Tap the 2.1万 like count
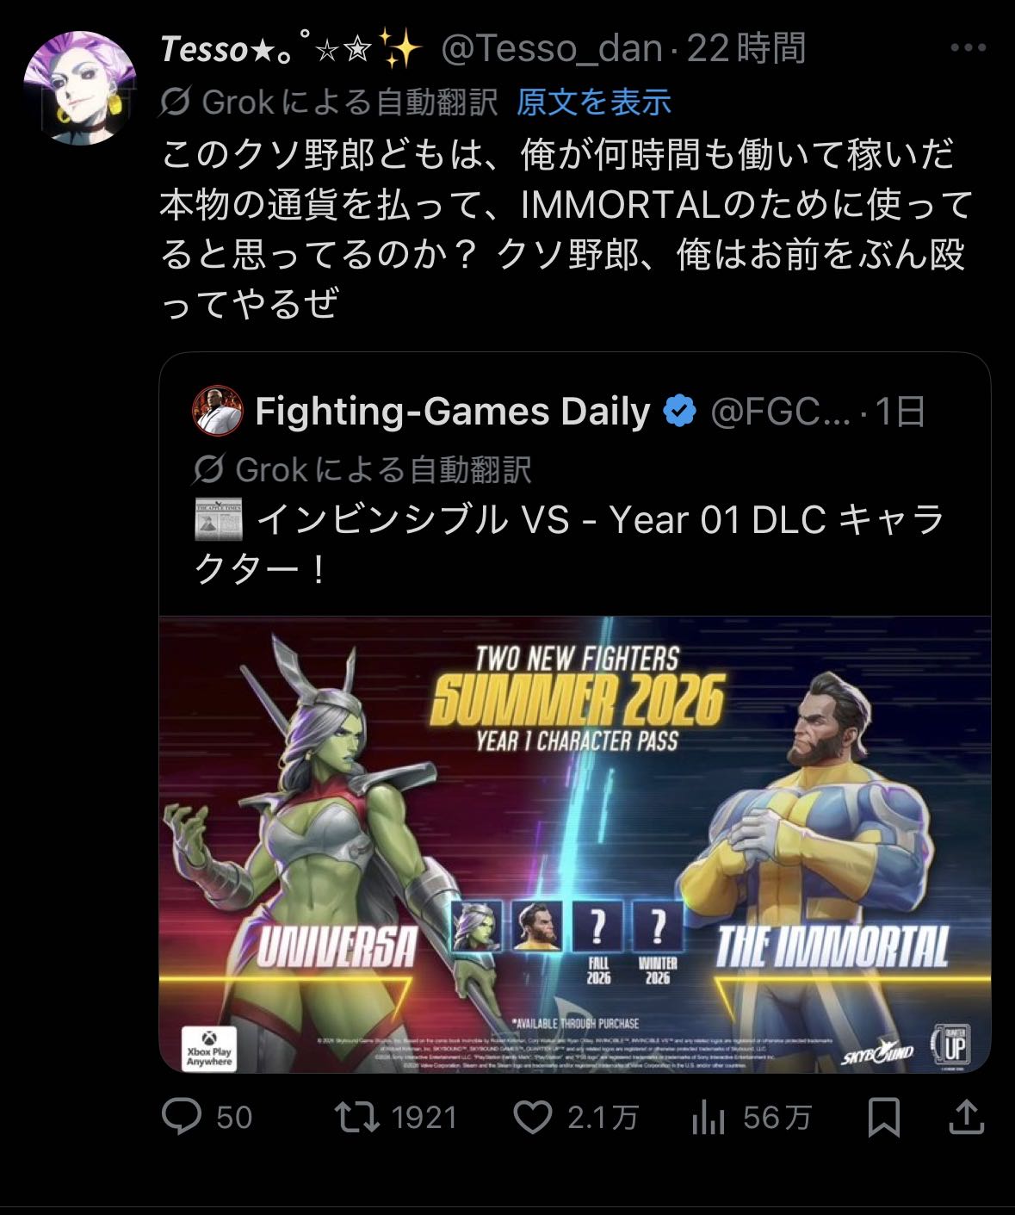1015x1215 pixels. click(602, 1118)
